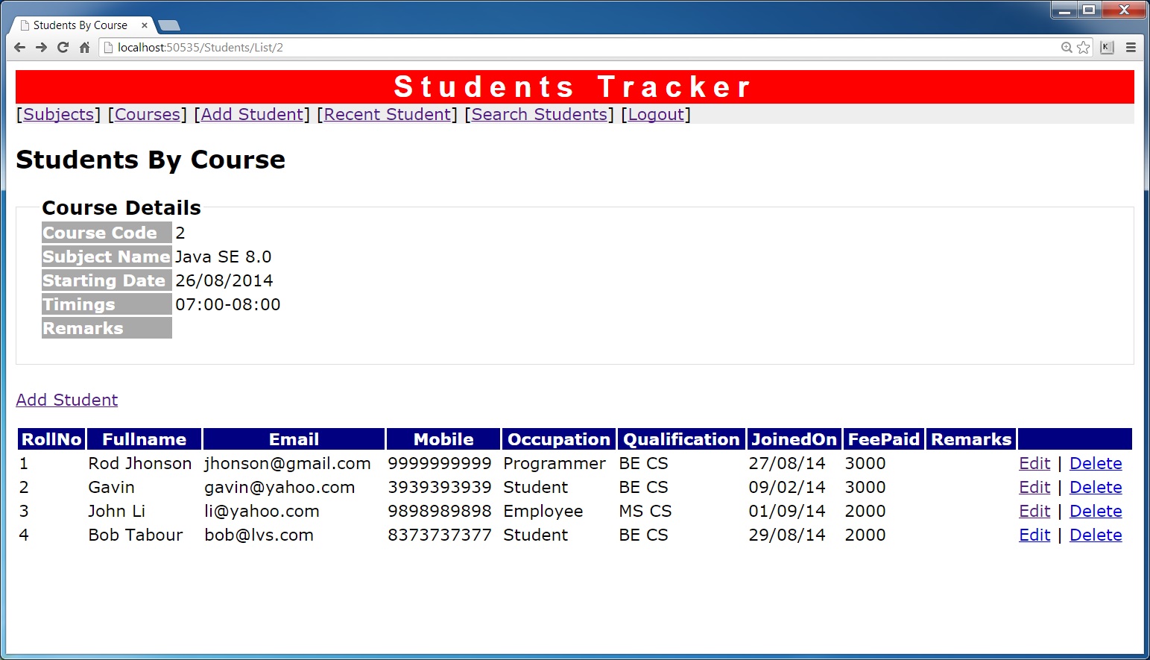Edit the Rod Jhonson student record
This screenshot has width=1150, height=660.
coord(1034,463)
